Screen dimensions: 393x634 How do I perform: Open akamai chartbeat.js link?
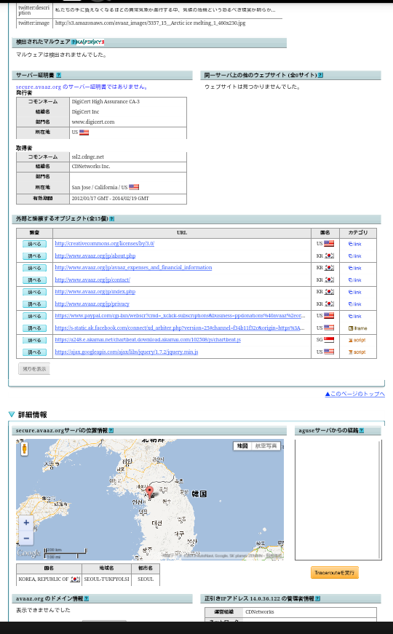(x=148, y=339)
